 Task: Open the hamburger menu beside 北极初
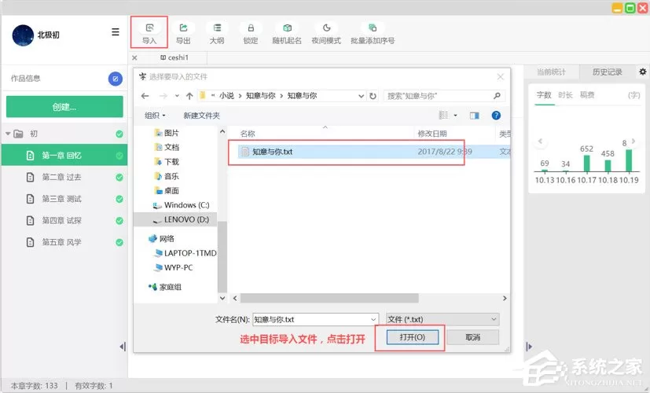[116, 32]
